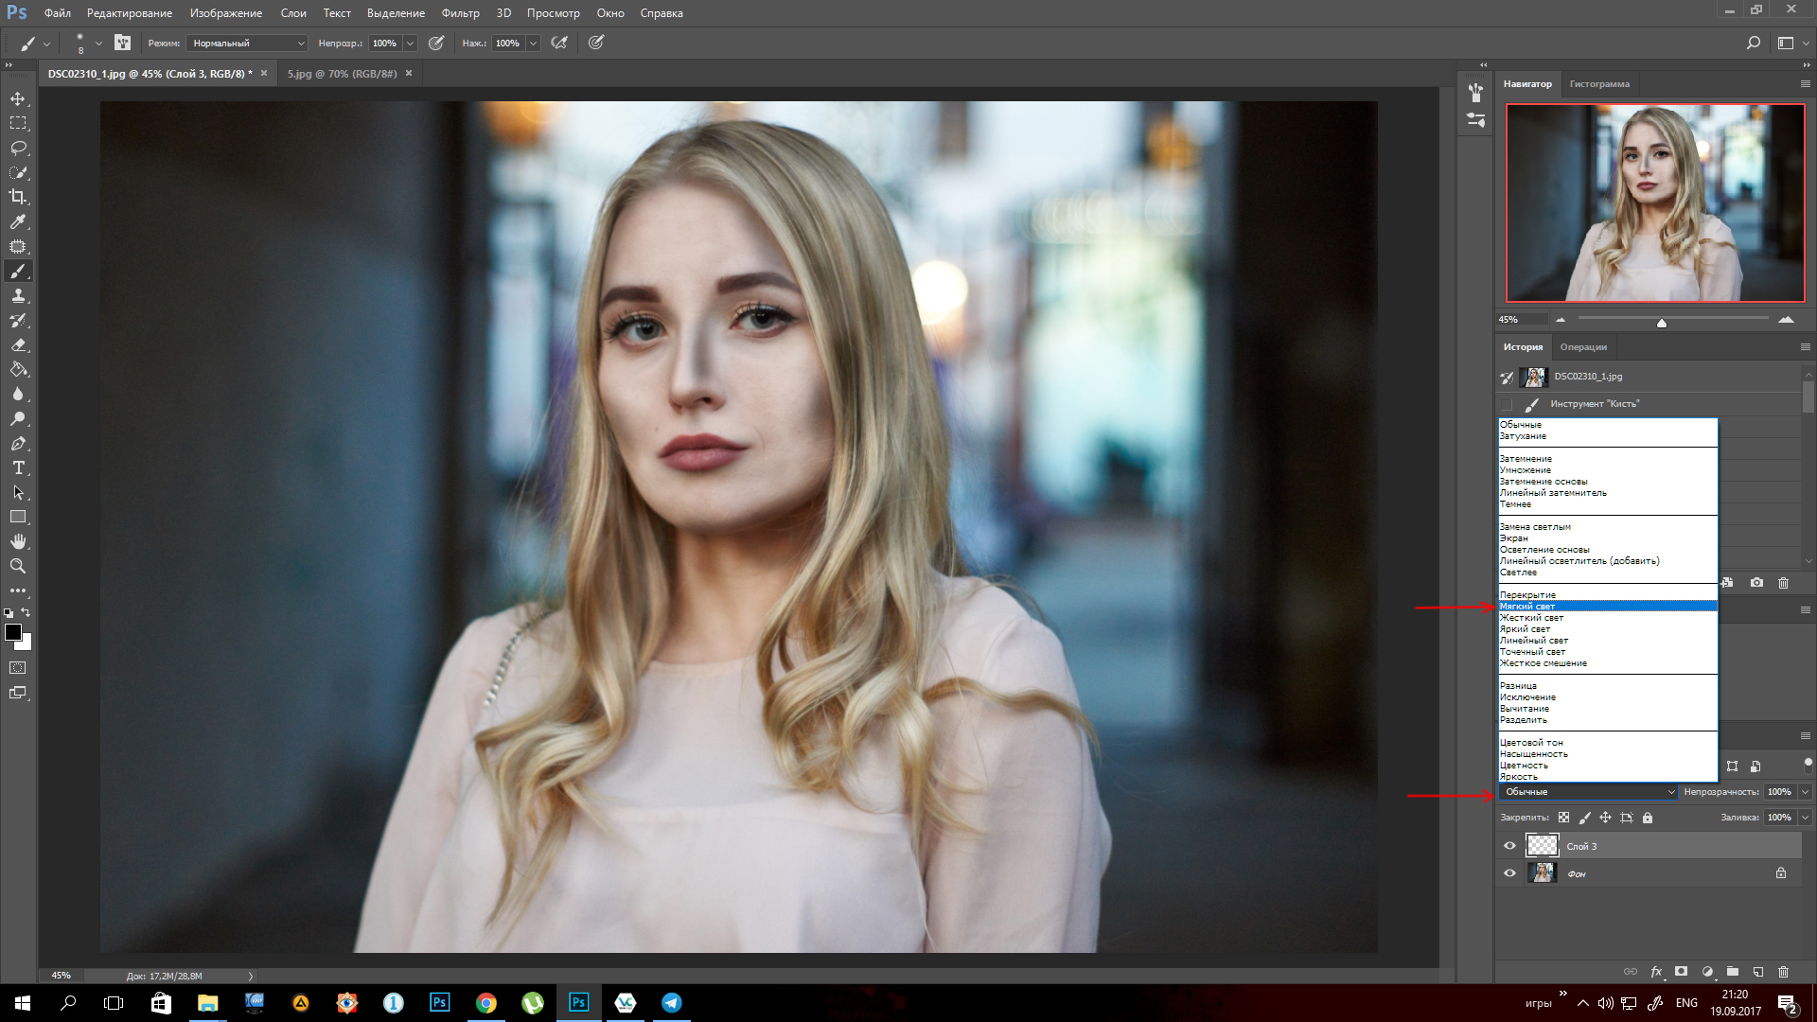Select the Rectangular Marquee tool

click(x=18, y=123)
